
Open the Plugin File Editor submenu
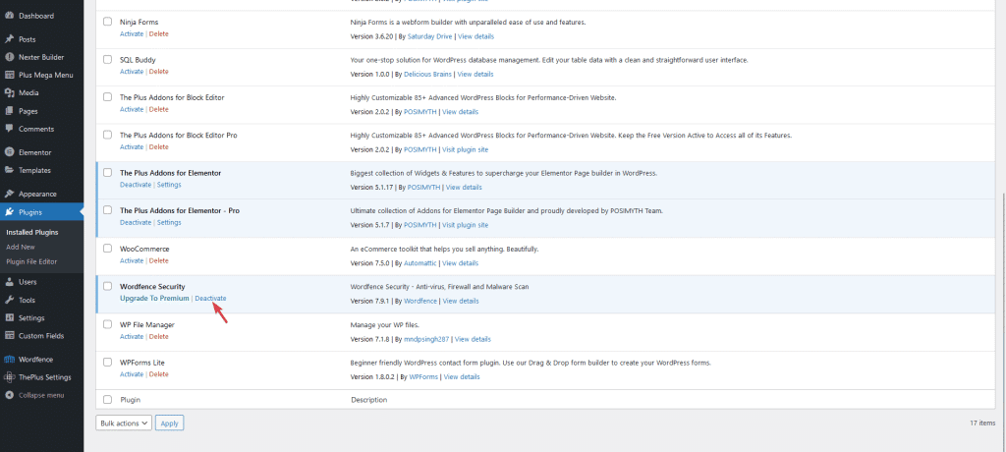31,261
